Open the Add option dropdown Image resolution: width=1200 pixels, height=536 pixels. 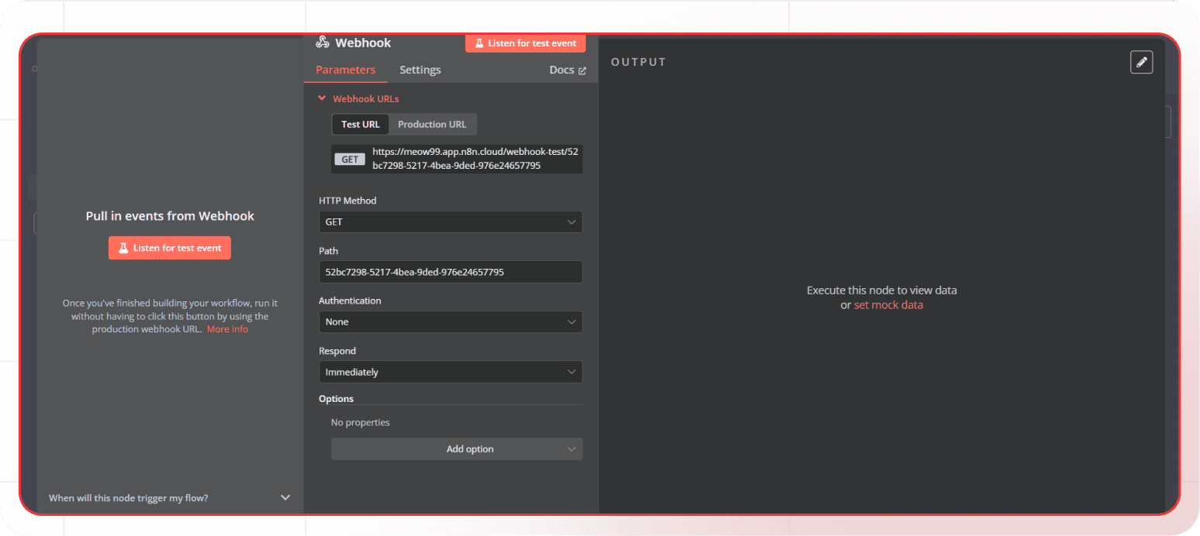[x=456, y=448]
